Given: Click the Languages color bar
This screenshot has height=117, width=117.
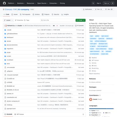Looking at the screenshot, I should pos(101,109).
